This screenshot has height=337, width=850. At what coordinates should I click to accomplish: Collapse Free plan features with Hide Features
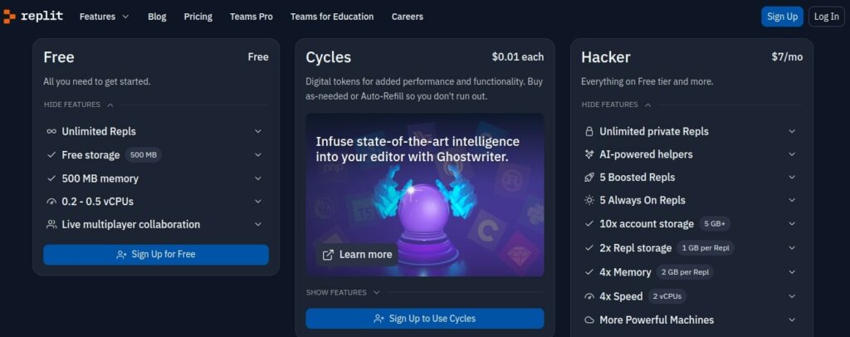click(78, 105)
